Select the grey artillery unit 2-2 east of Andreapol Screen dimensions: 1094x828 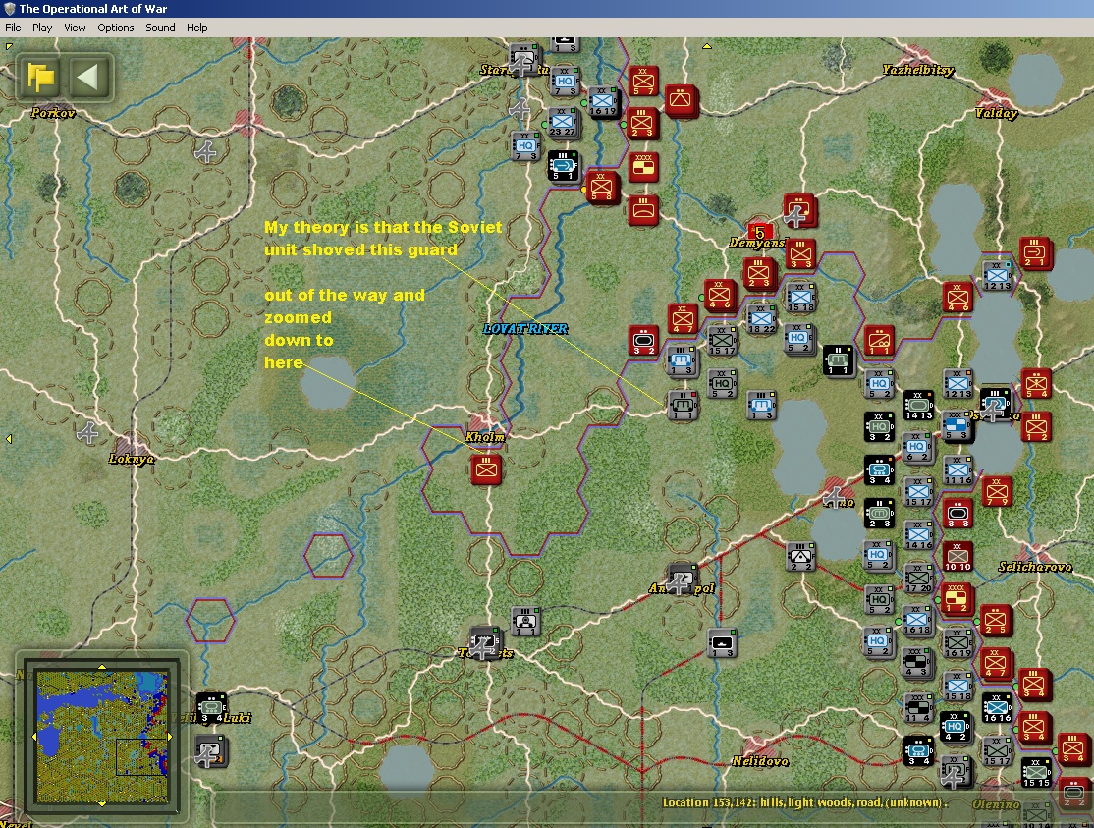800,556
